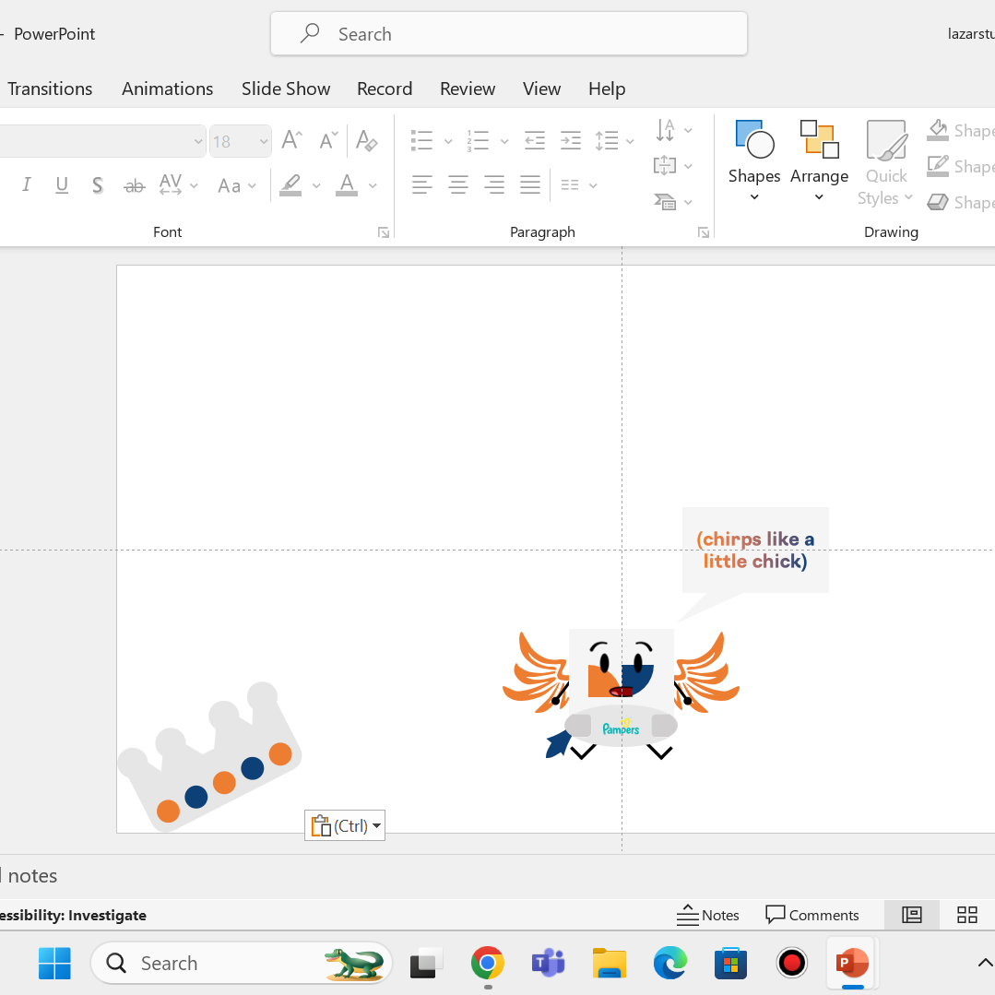Open the Comments pane button

[812, 915]
